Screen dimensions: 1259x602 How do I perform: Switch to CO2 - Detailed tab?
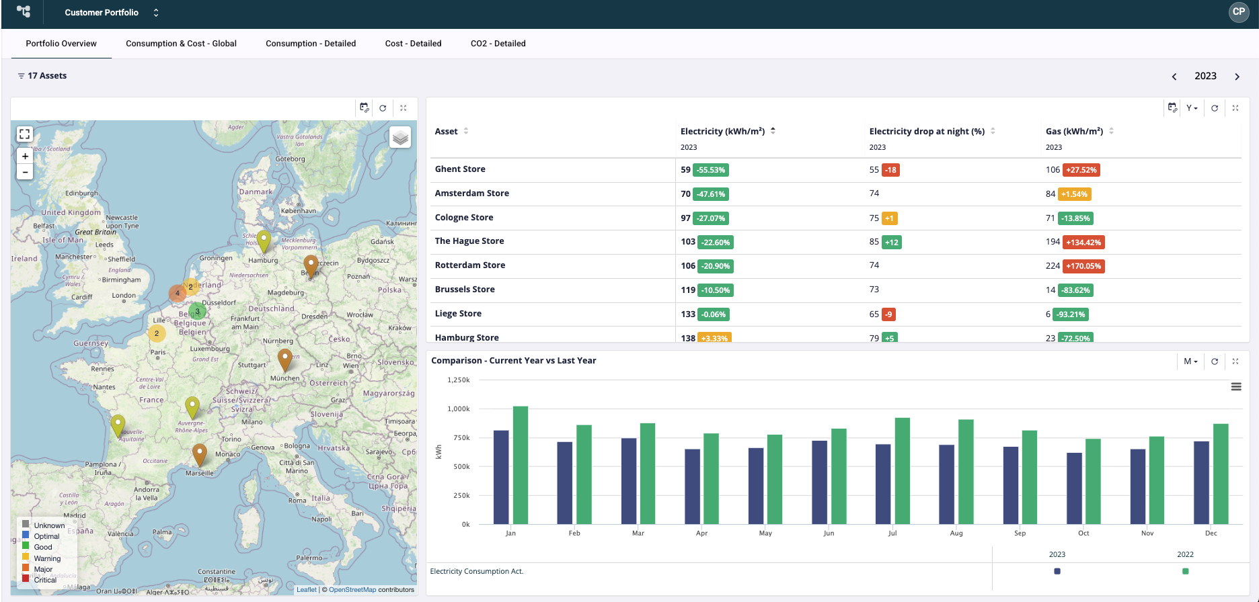coord(498,44)
